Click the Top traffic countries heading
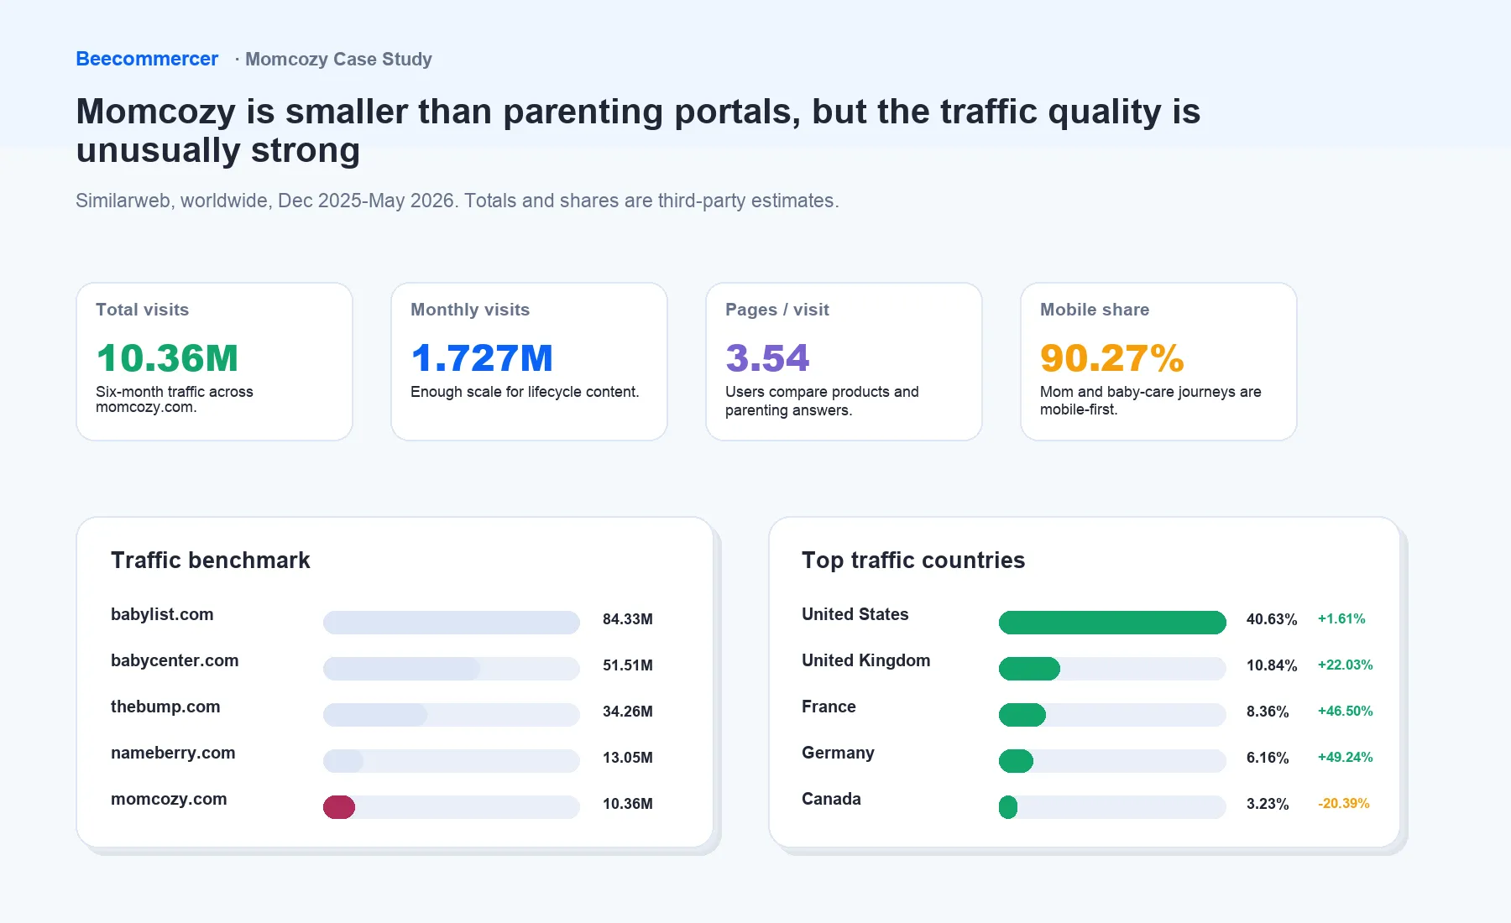The height and width of the screenshot is (923, 1511). (913, 560)
